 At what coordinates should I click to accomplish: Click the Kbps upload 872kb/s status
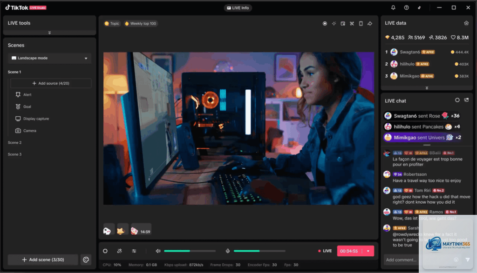[x=184, y=265]
